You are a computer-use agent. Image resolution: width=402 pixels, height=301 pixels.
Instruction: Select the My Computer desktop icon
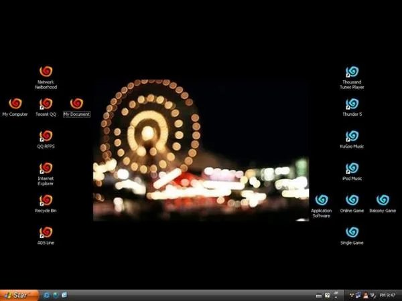click(15, 104)
